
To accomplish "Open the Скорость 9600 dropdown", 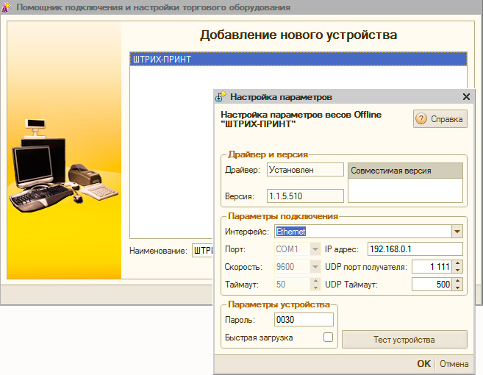I will click(x=315, y=266).
